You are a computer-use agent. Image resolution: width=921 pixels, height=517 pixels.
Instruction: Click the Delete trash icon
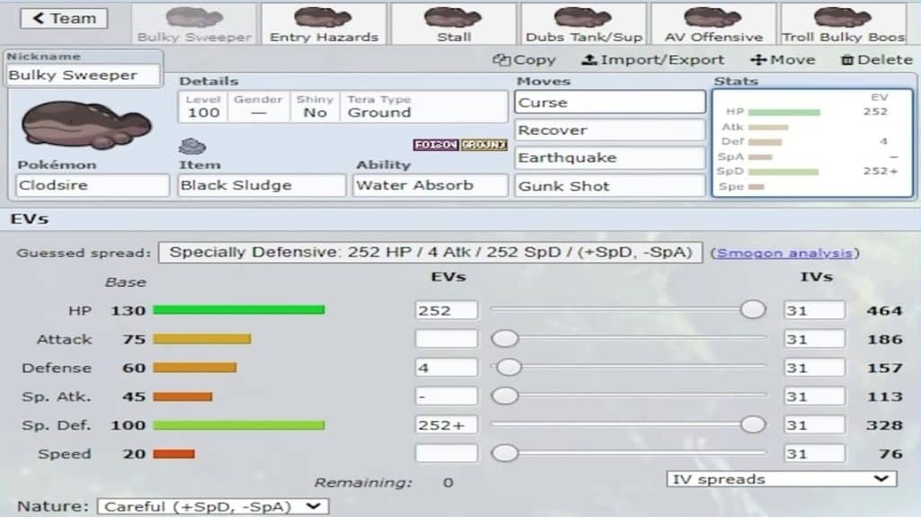point(847,60)
